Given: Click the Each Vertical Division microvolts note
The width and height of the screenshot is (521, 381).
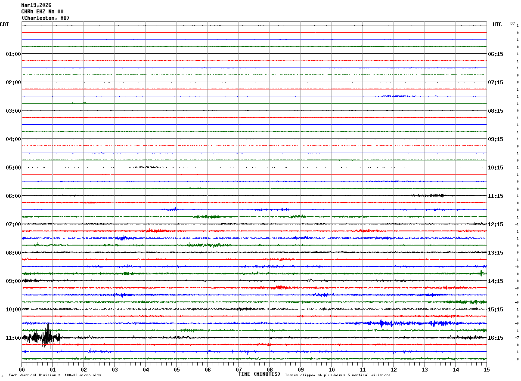Looking at the screenshot, I should tap(55, 375).
